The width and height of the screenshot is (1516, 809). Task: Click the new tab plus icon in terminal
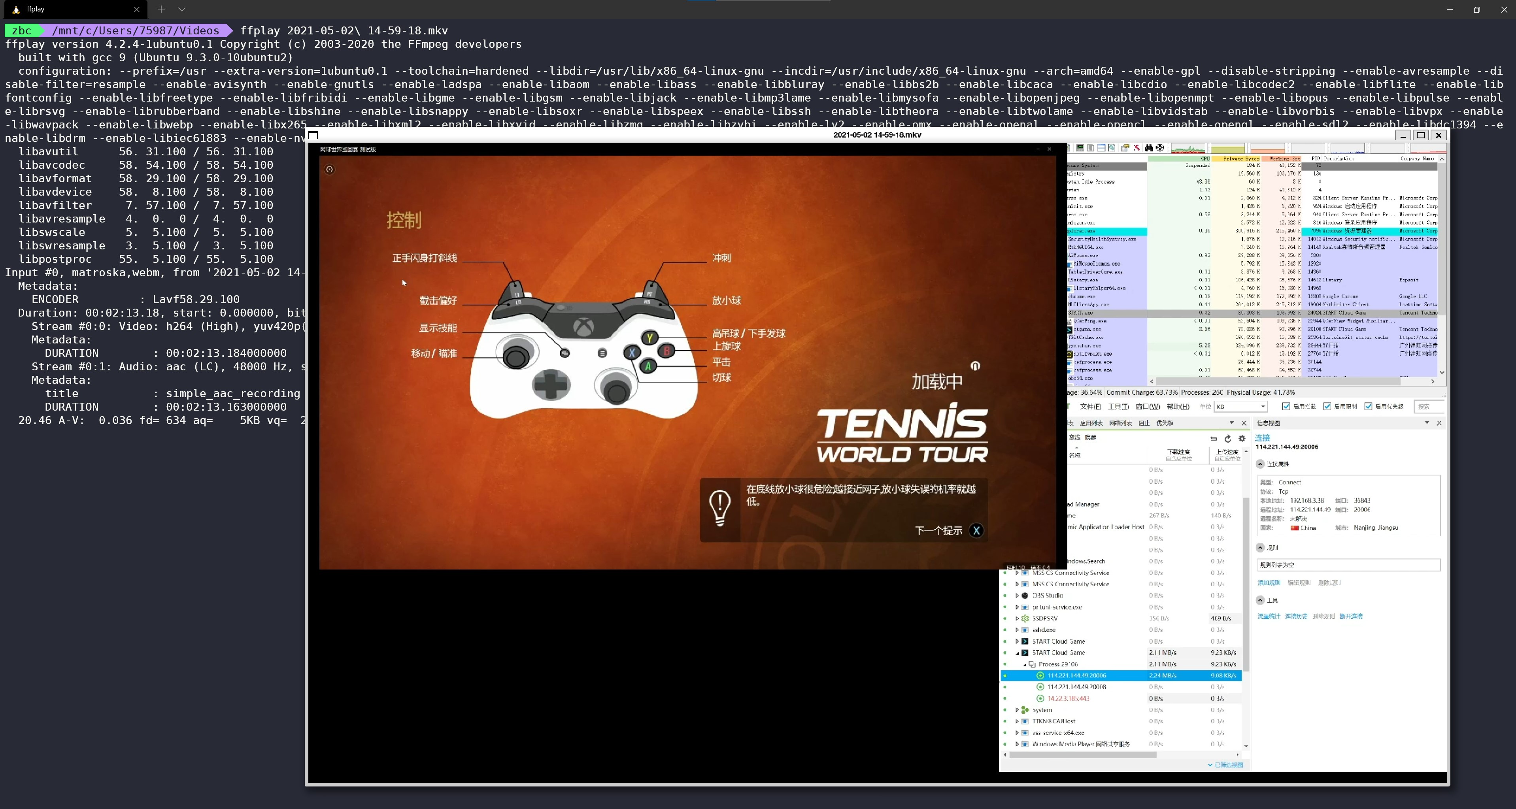coord(160,9)
